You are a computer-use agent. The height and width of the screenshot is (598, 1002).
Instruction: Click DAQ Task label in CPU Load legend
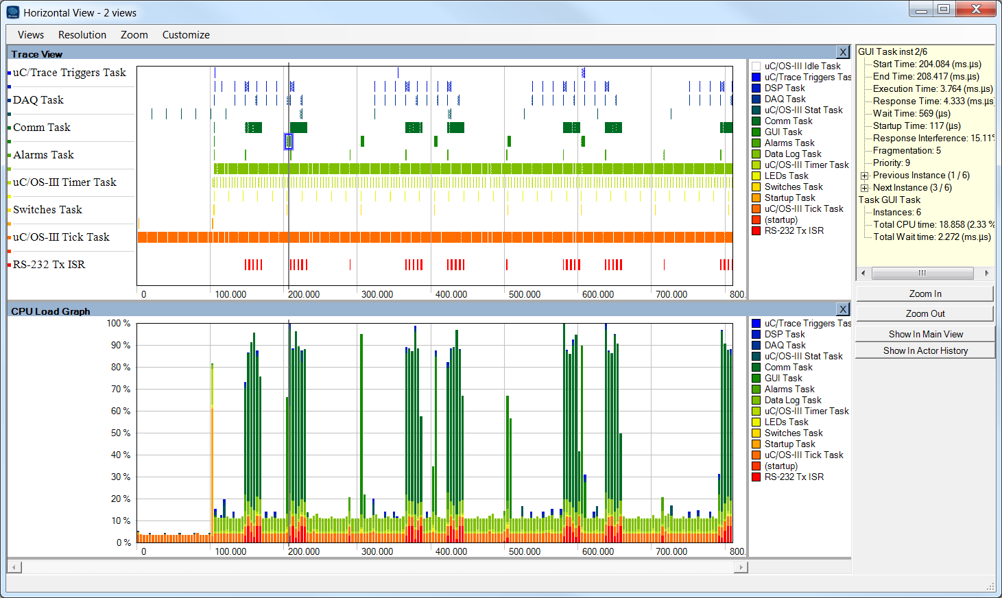click(785, 346)
